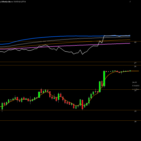Select the 19 price axis label
Image resolution: width=141 pixels, height=141 pixels.
click(x=135, y=91)
